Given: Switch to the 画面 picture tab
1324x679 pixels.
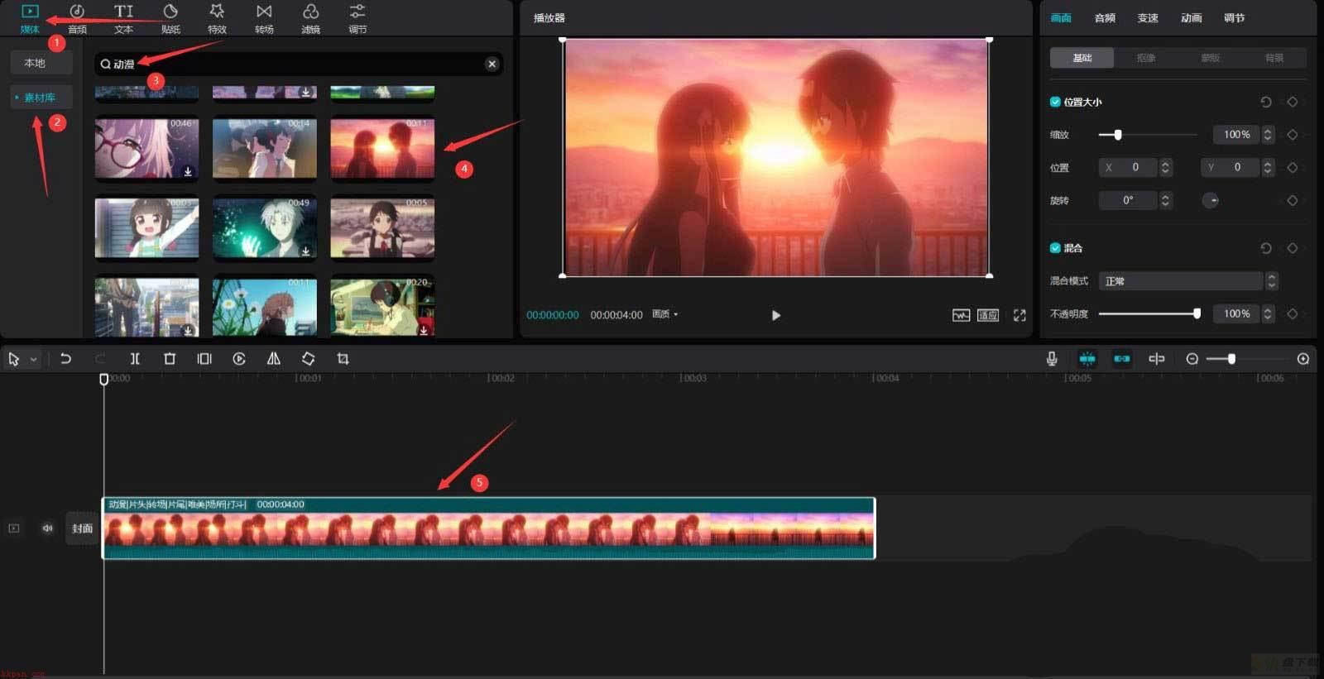Looking at the screenshot, I should tap(1061, 18).
